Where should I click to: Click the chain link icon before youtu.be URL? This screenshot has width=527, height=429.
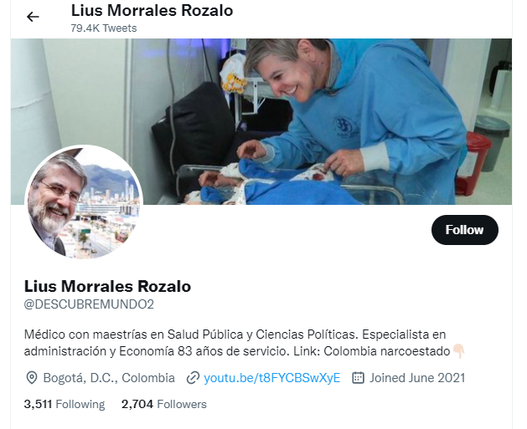pos(193,378)
